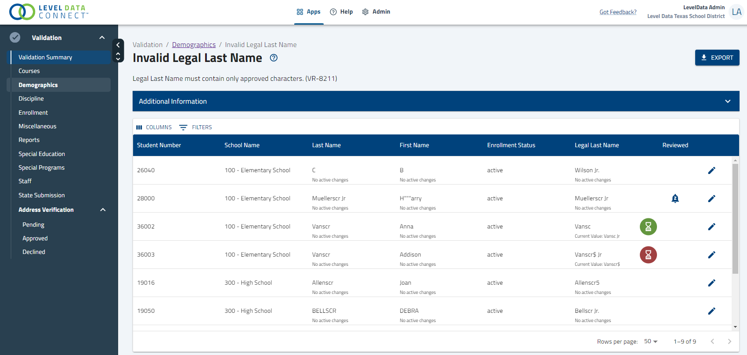Click the scrollbar down arrow

click(735, 327)
